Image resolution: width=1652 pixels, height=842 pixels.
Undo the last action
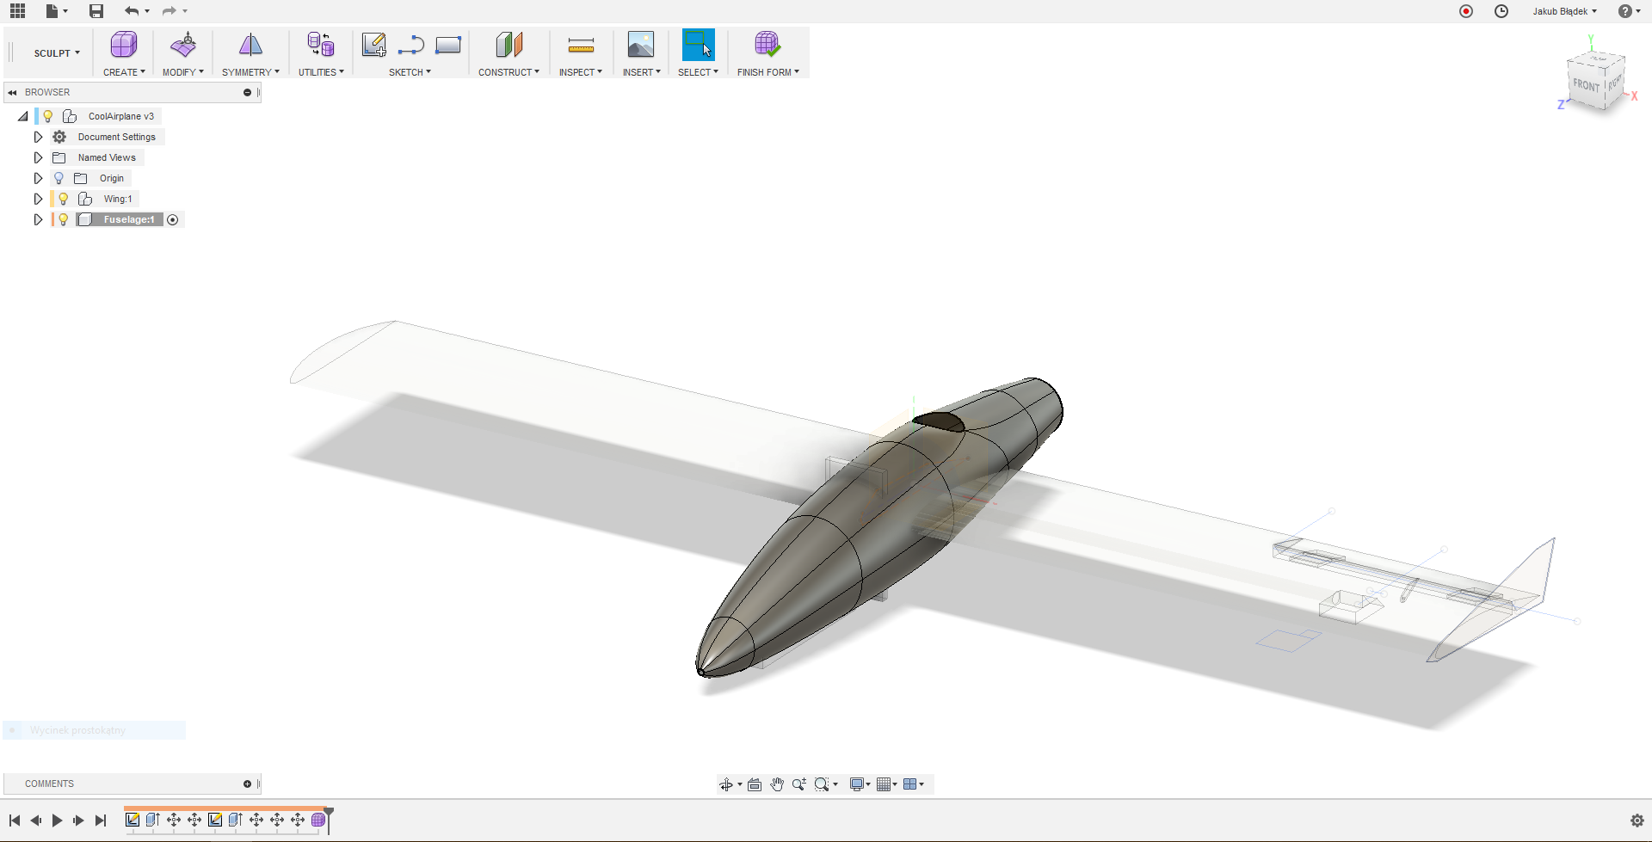pos(132,11)
